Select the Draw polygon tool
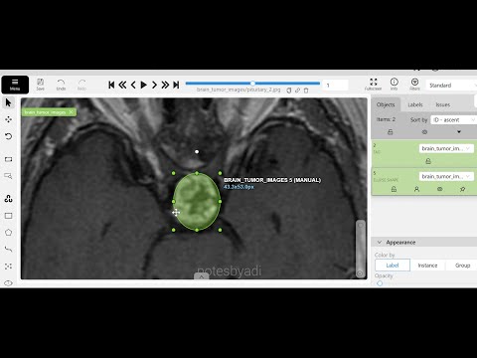 (9, 233)
